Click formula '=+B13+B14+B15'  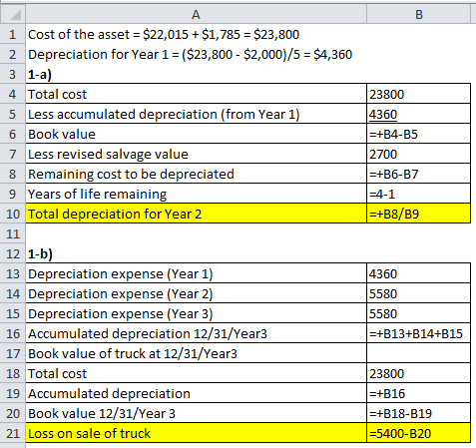click(419, 333)
